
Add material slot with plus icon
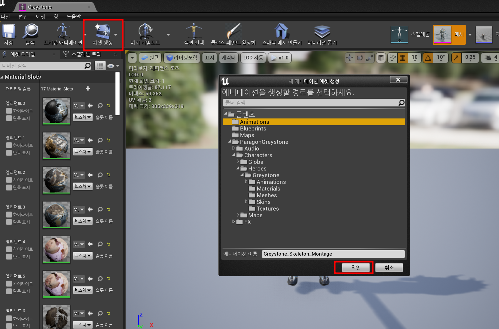pos(88,88)
